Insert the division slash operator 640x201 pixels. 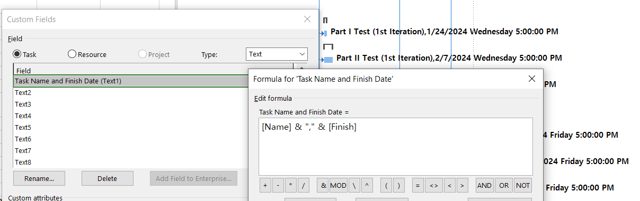coord(304,186)
